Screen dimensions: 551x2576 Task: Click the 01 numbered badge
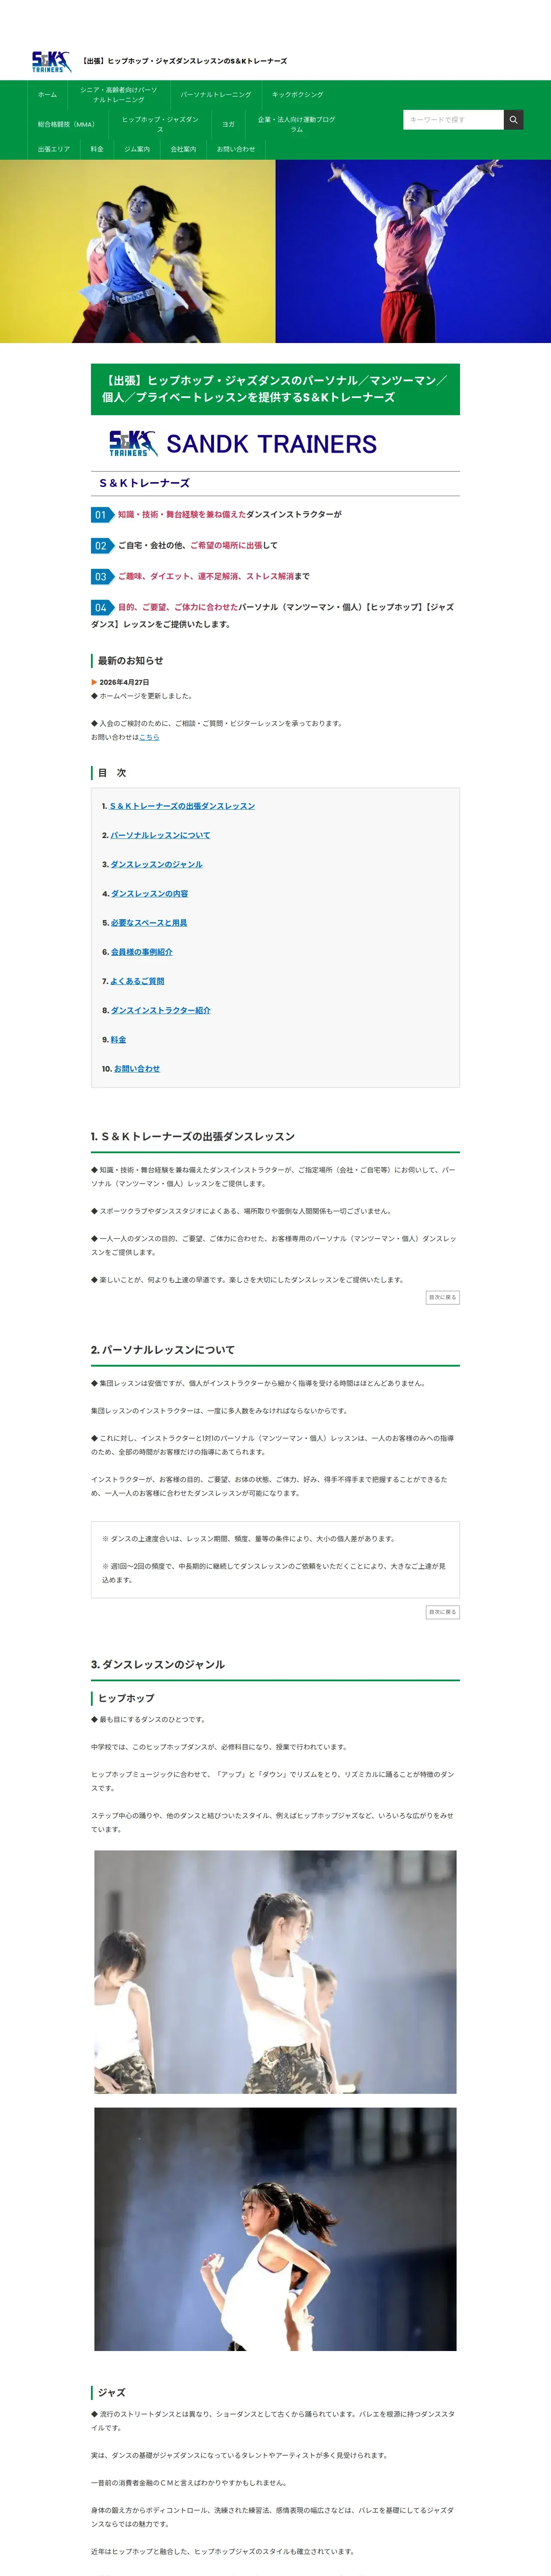pos(102,515)
